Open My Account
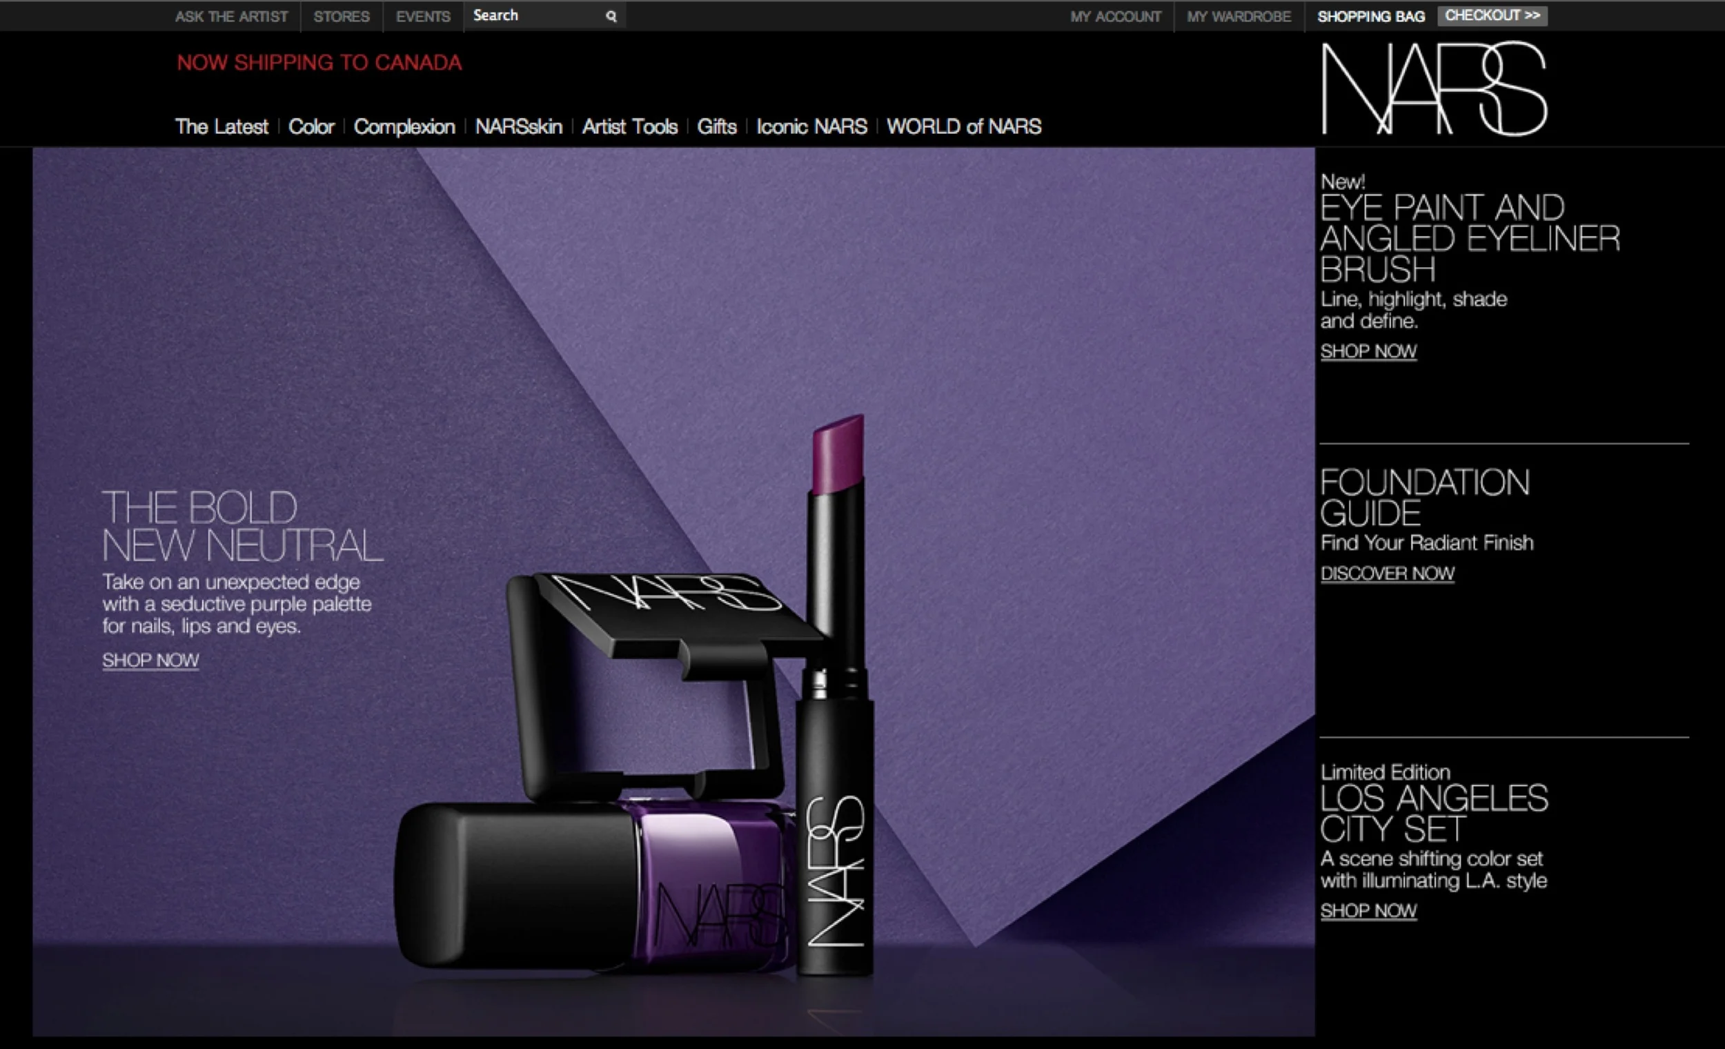This screenshot has height=1049, width=1725. 1114,16
